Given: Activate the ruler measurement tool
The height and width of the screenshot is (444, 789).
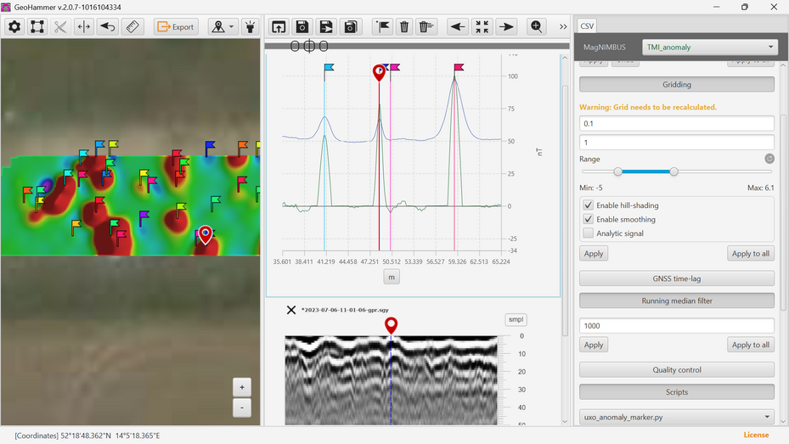Looking at the screenshot, I should tap(132, 26).
